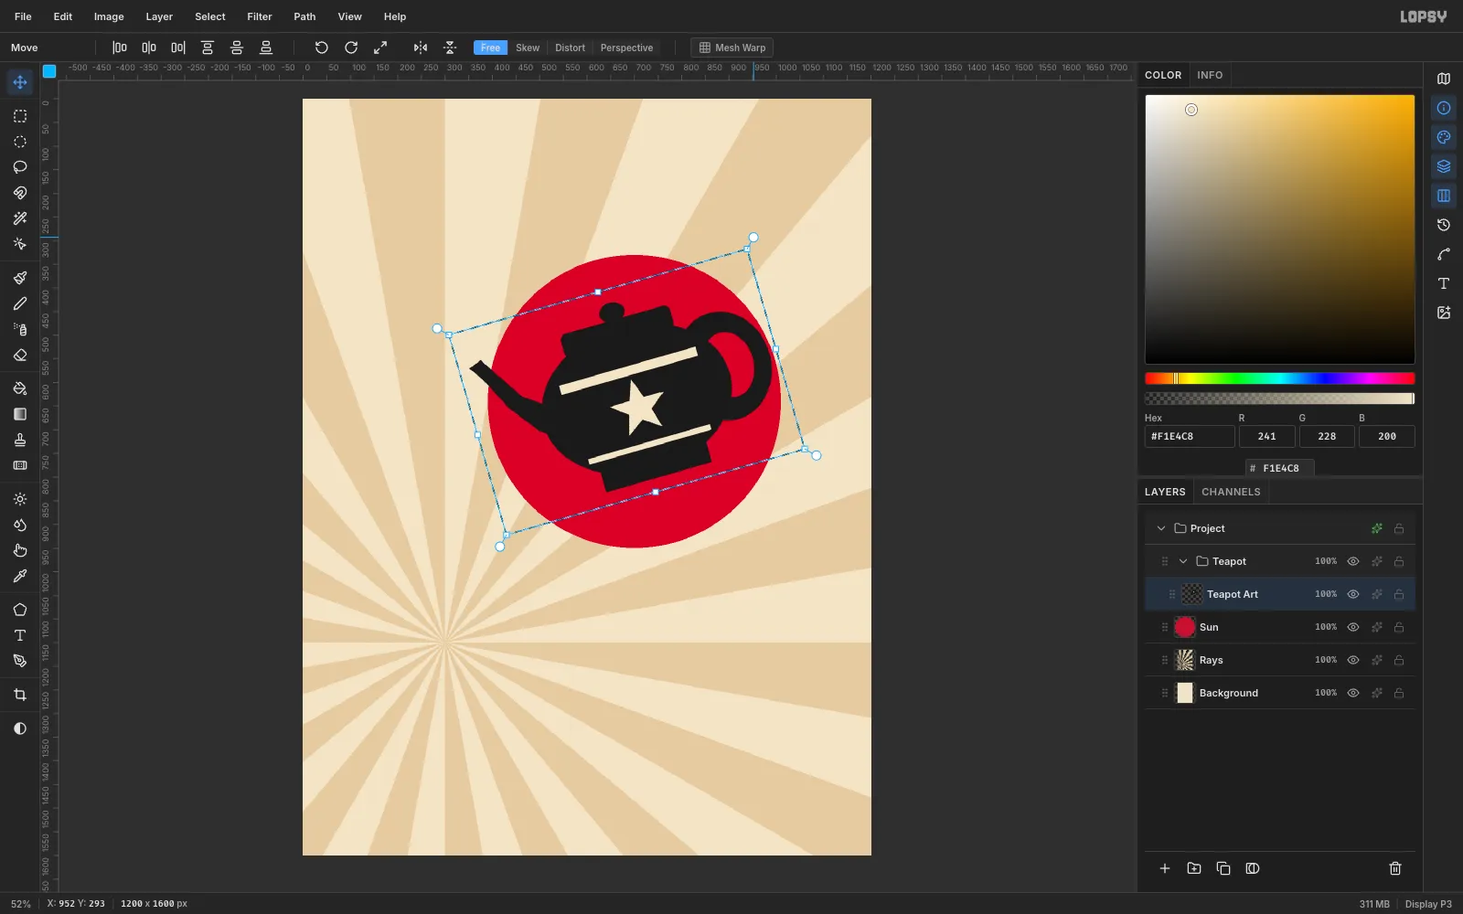Viewport: 1463px width, 914px height.
Task: Hide the Teapot Art layer
Action: tap(1353, 594)
